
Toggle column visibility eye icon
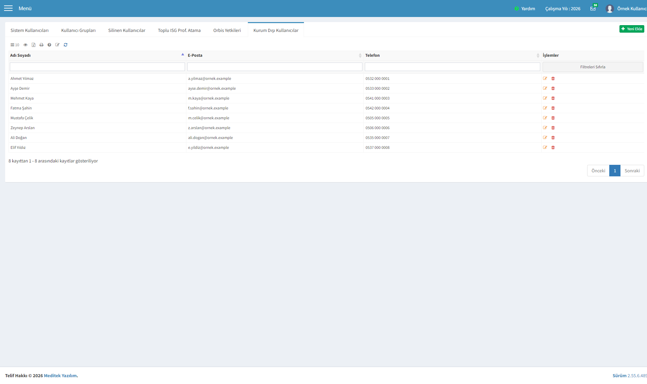pos(25,45)
